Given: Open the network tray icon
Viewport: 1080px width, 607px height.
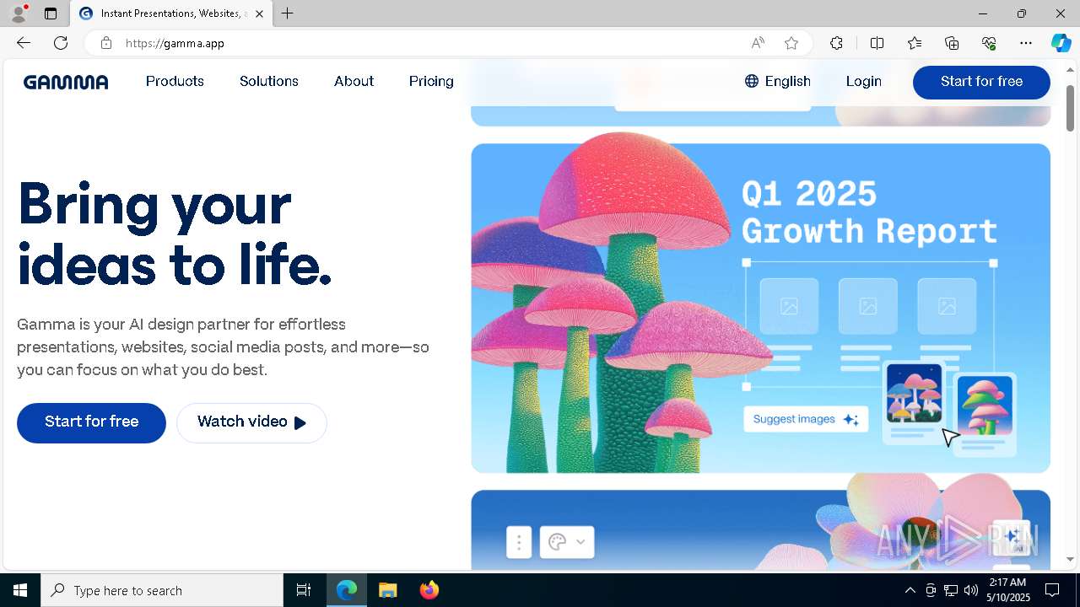Looking at the screenshot, I should (951, 590).
